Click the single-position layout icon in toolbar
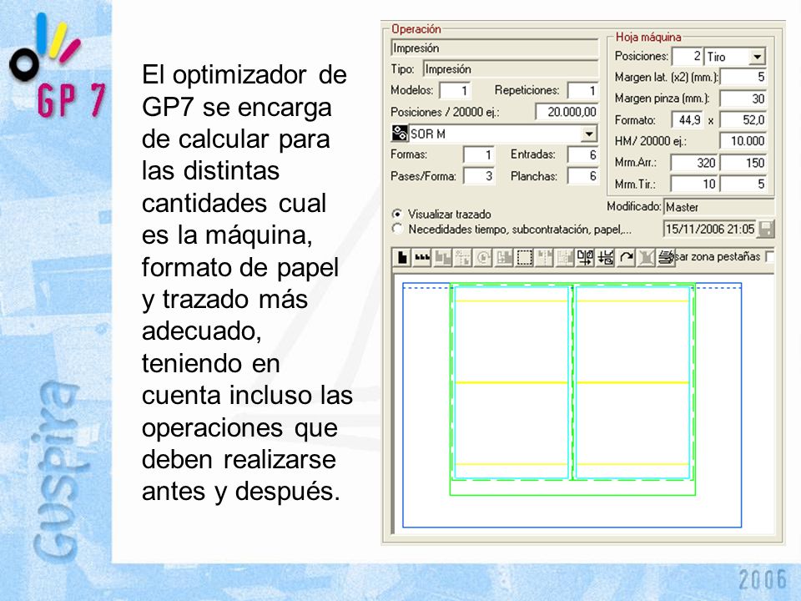Image resolution: width=801 pixels, height=601 pixels. 402,257
